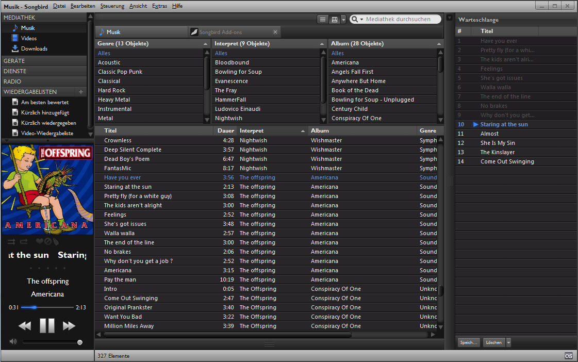Image resolution: width=578 pixels, height=362 pixels.
Task: Open view mode dropdown next to list icons
Action: [x=343, y=19]
